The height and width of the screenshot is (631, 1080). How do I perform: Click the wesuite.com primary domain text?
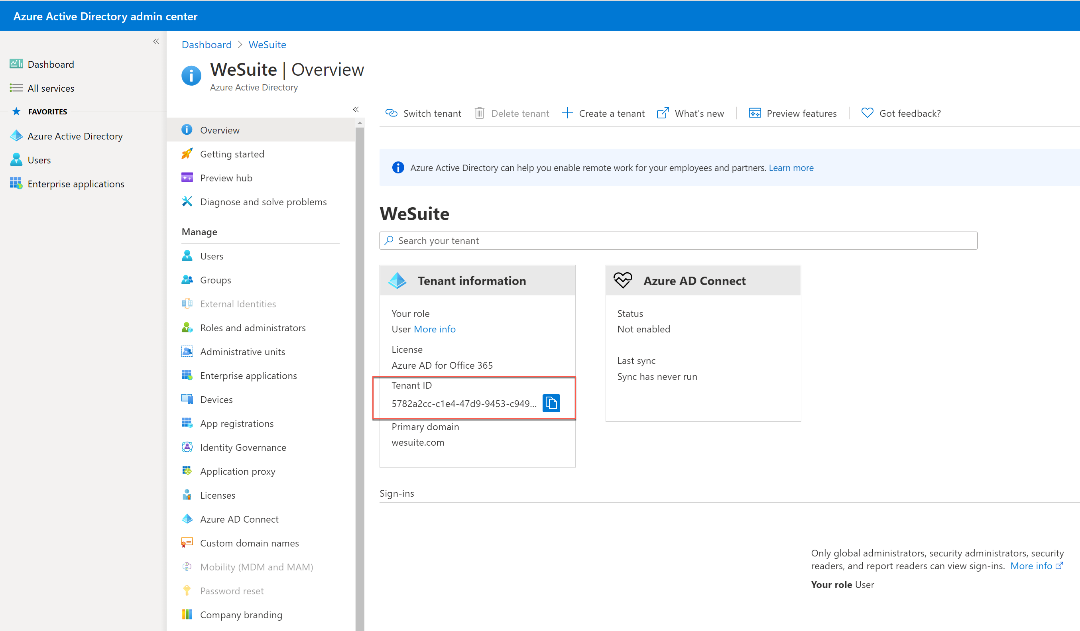(418, 442)
